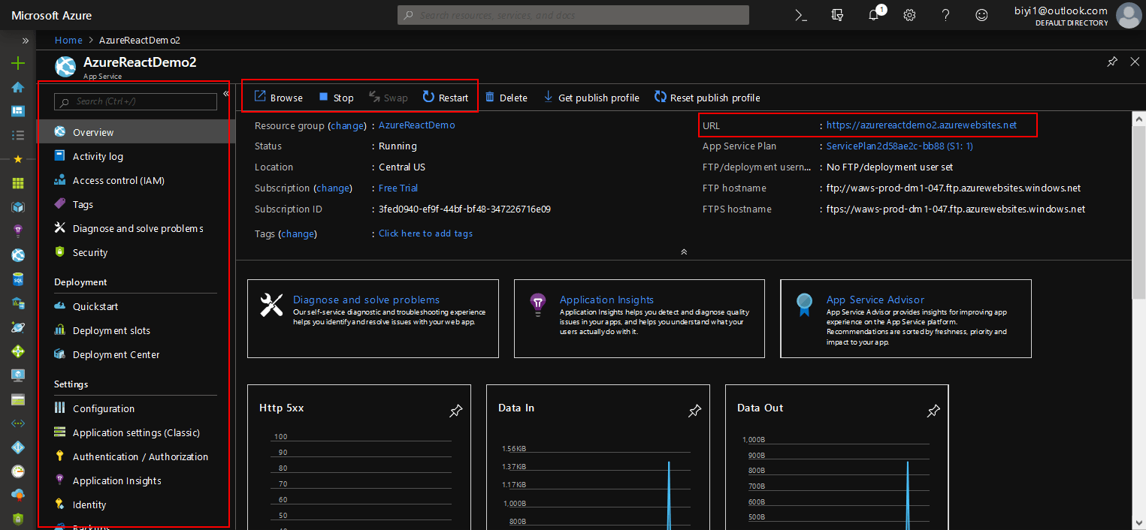1146x530 pixels.
Task: Open the Help question mark
Action: 945,14
